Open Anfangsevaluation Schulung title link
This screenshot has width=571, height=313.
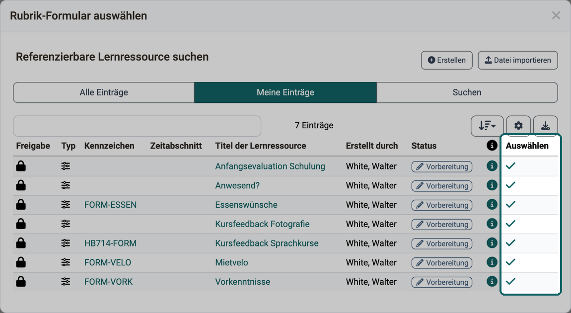click(270, 166)
